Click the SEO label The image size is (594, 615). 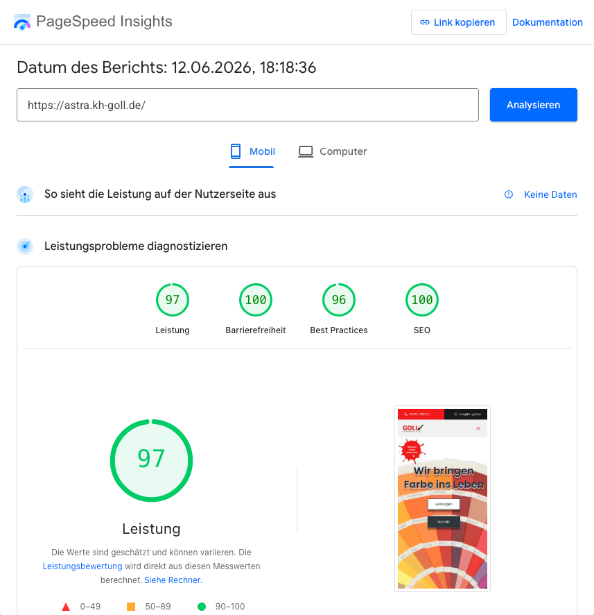pos(421,330)
